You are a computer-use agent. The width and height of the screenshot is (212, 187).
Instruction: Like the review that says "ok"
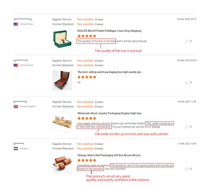187,82
